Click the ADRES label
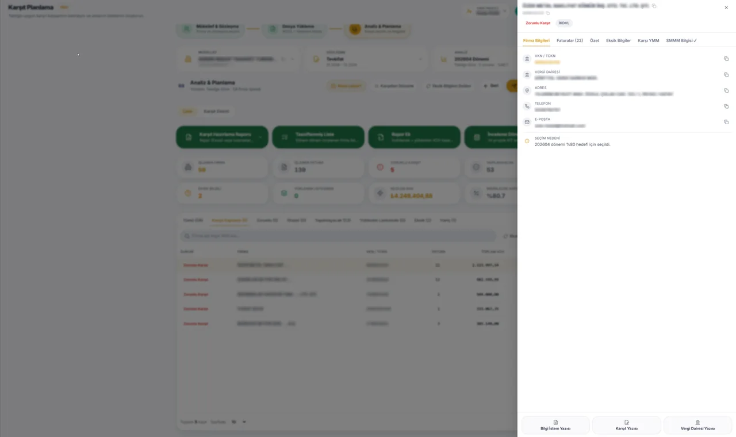 pyautogui.click(x=540, y=87)
